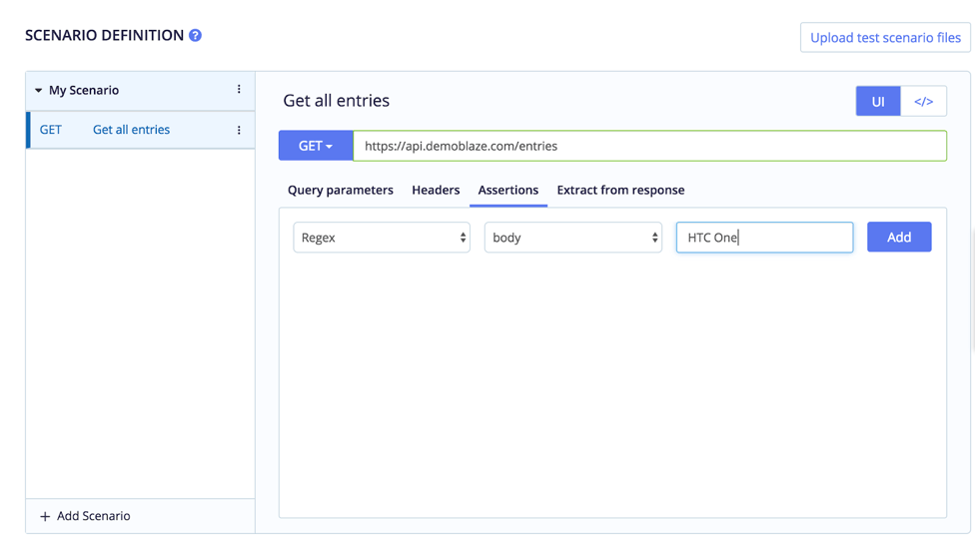
Task: Click the HTC One assertion value field
Action: pyautogui.click(x=765, y=238)
